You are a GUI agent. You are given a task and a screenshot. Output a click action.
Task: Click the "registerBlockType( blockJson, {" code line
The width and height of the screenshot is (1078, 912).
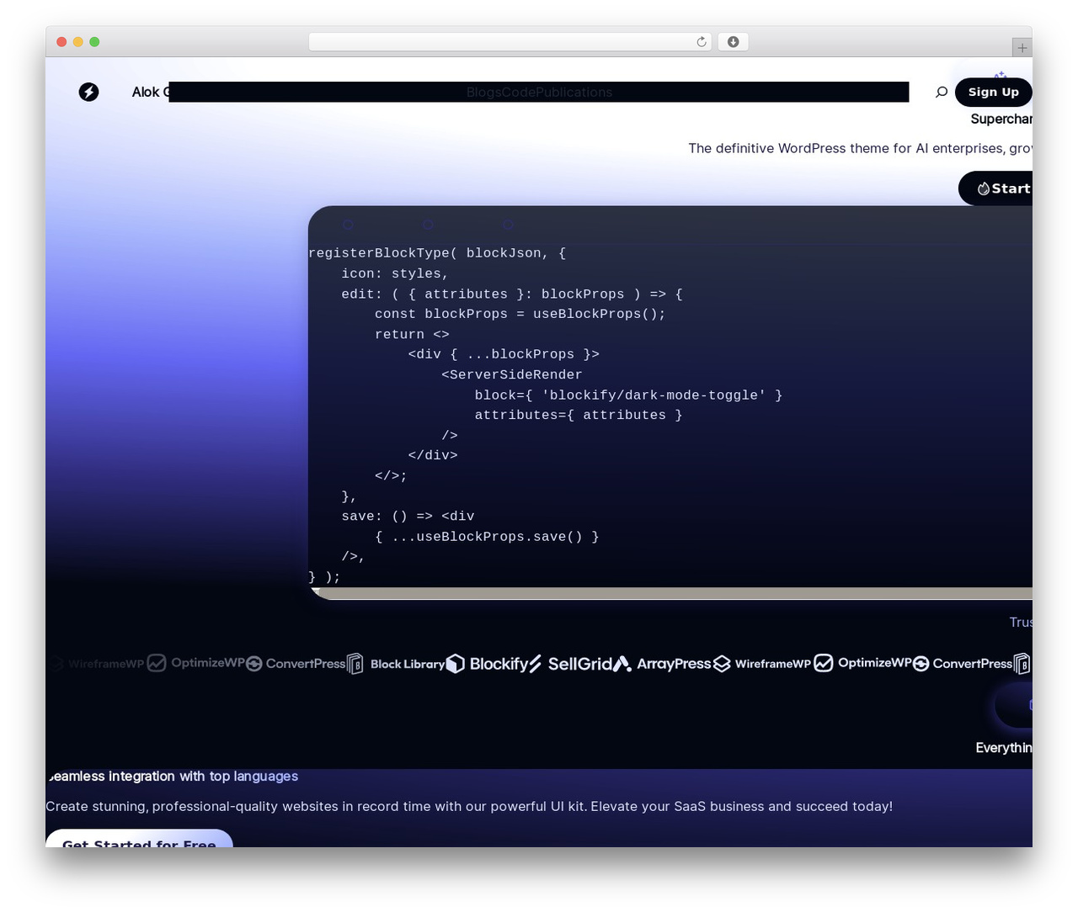(x=437, y=253)
